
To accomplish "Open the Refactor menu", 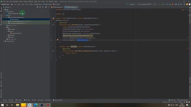I will coord(31,1).
